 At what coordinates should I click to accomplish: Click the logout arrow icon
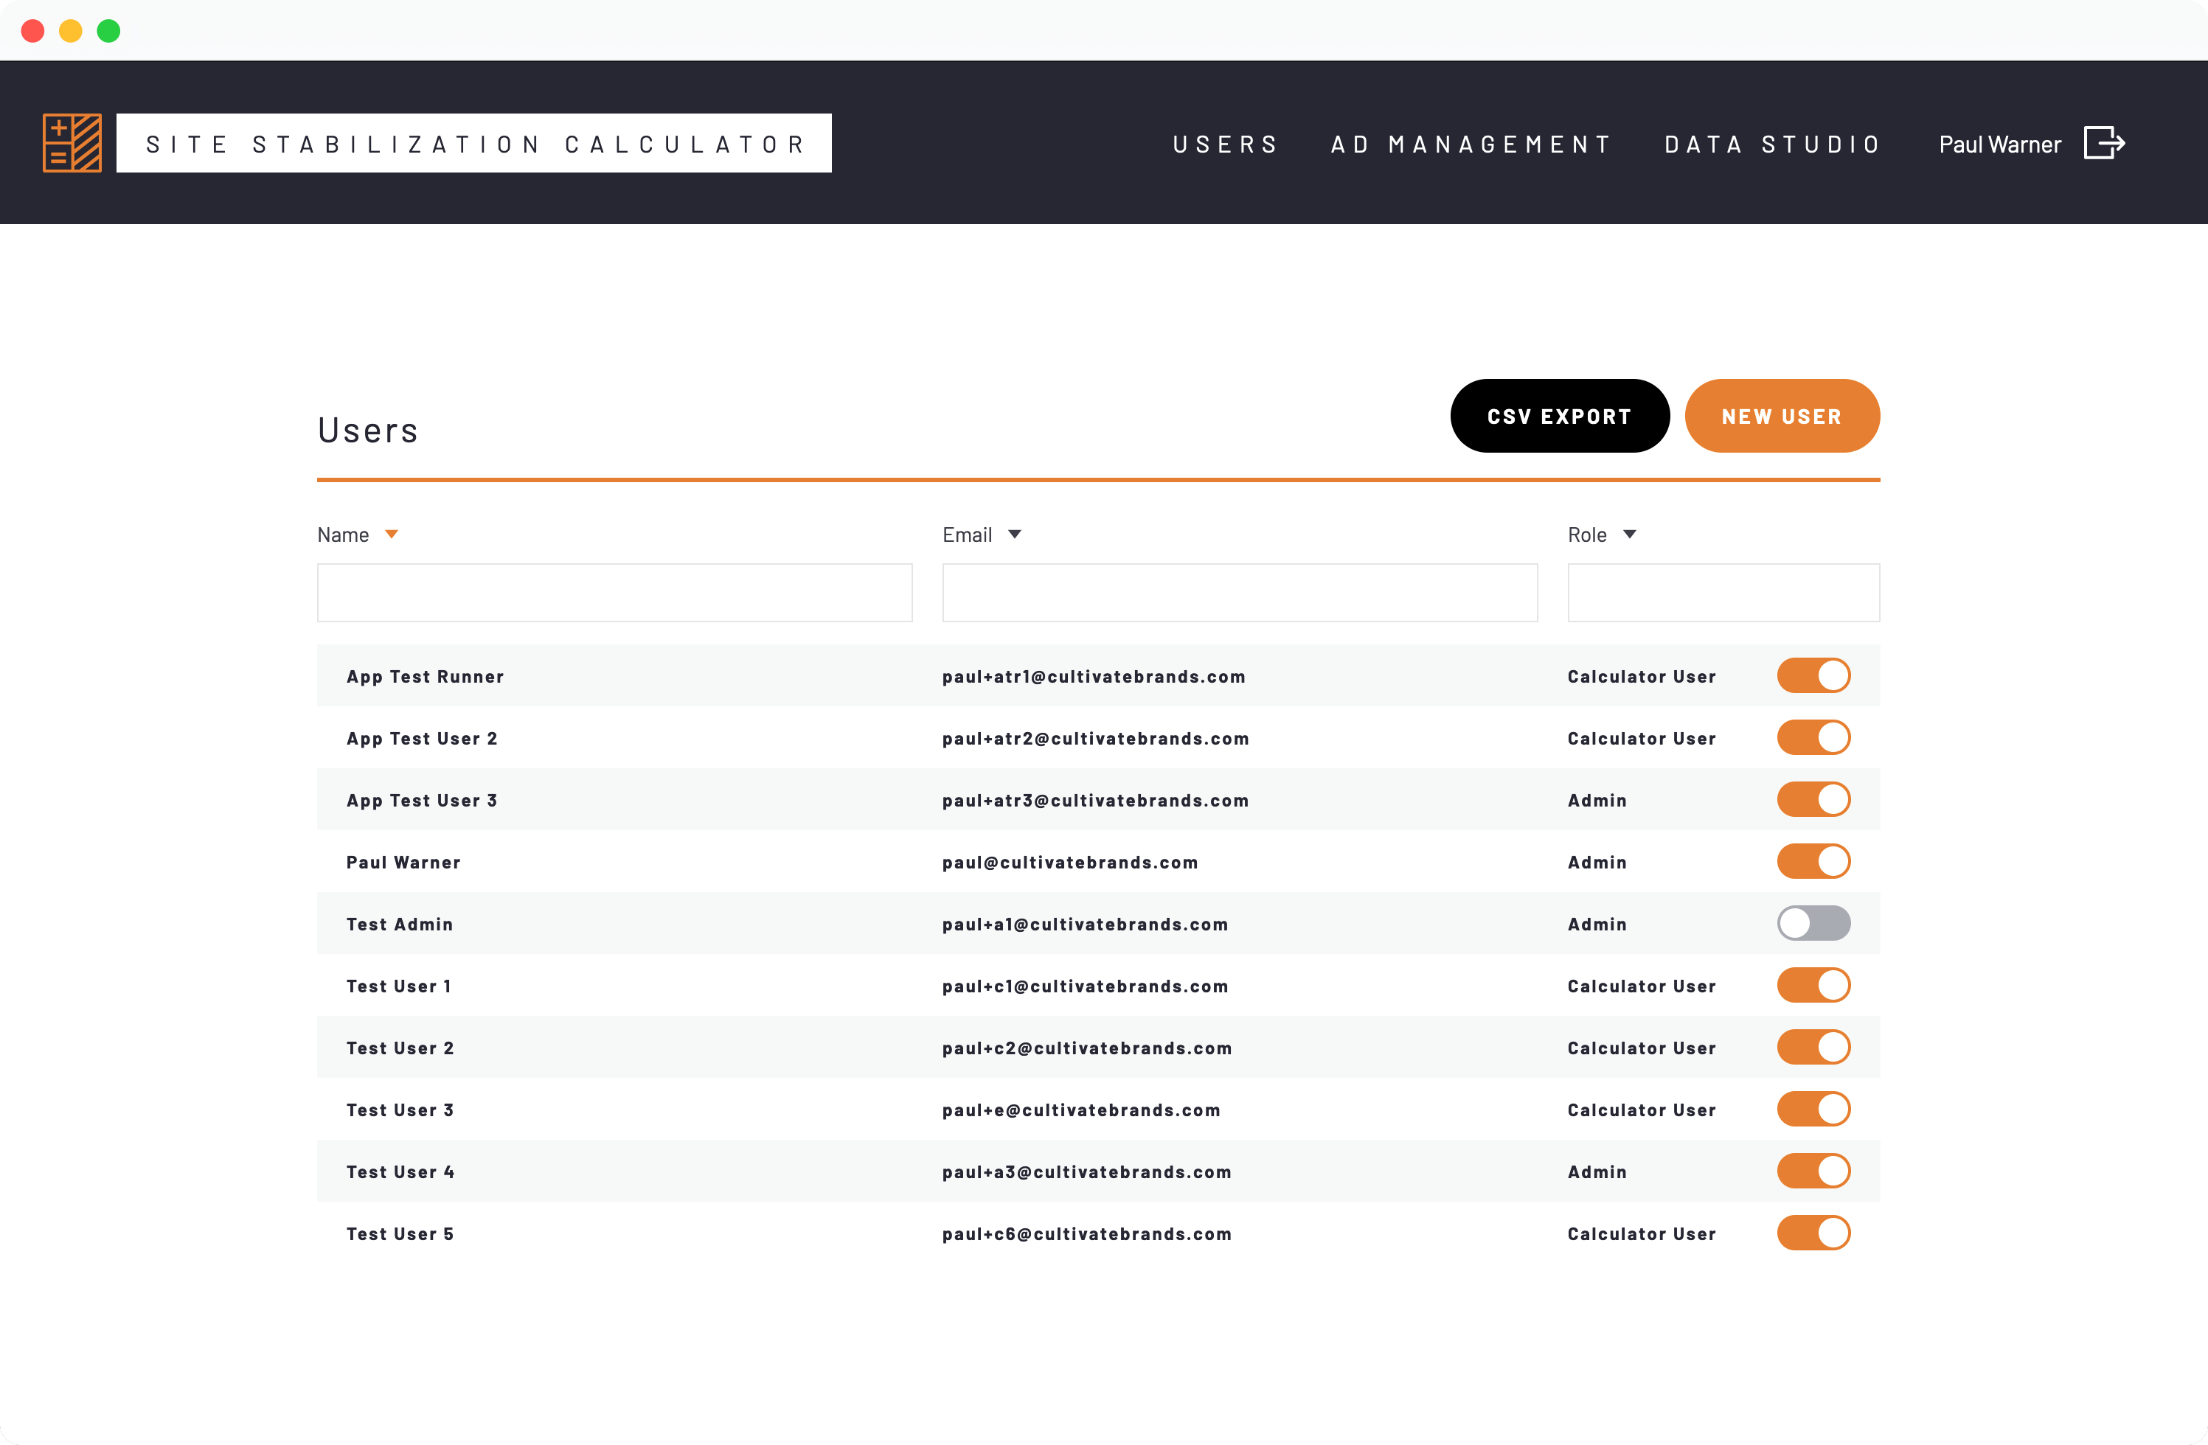[2103, 143]
